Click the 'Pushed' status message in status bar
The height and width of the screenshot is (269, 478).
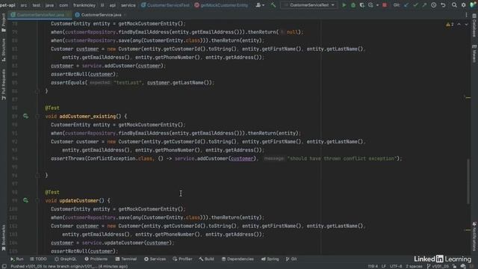[x=69, y=266]
